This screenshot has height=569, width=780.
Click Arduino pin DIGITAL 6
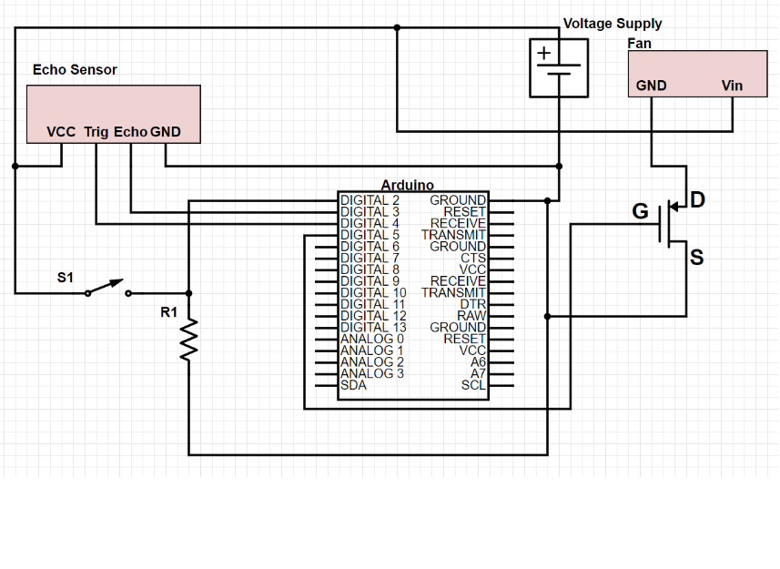click(370, 247)
